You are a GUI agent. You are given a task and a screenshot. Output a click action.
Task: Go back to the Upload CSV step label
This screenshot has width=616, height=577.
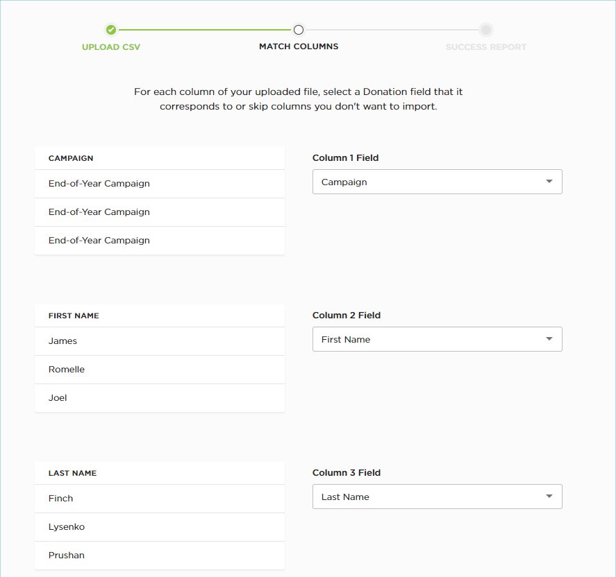111,47
